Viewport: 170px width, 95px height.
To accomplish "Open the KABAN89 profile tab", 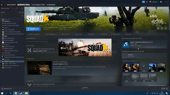I will tap(51, 5).
